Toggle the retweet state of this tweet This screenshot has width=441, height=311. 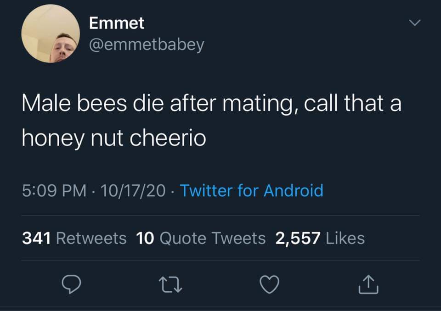click(x=170, y=285)
